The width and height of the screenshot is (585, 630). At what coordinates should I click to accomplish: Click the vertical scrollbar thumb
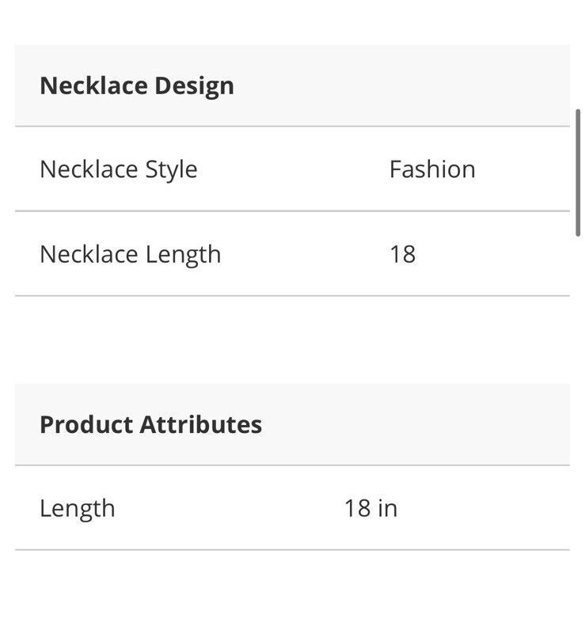[578, 173]
